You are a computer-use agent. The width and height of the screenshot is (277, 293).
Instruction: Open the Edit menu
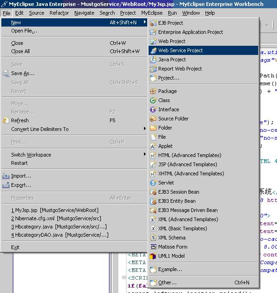tap(19, 13)
